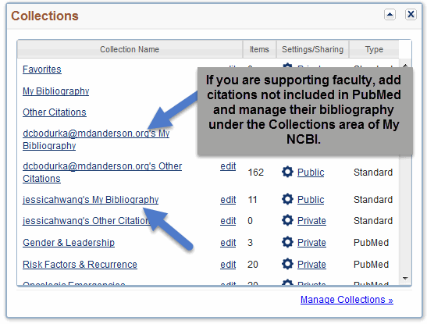Open Manage Collections link
Screen dimensions: 427x324
pos(347,300)
